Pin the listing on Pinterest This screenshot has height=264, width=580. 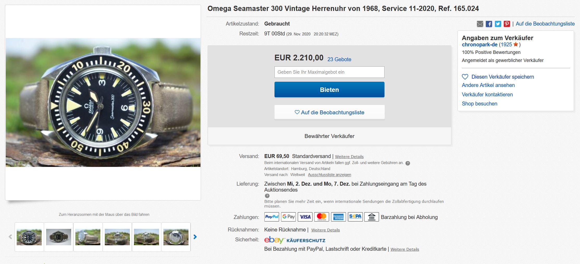(x=507, y=24)
